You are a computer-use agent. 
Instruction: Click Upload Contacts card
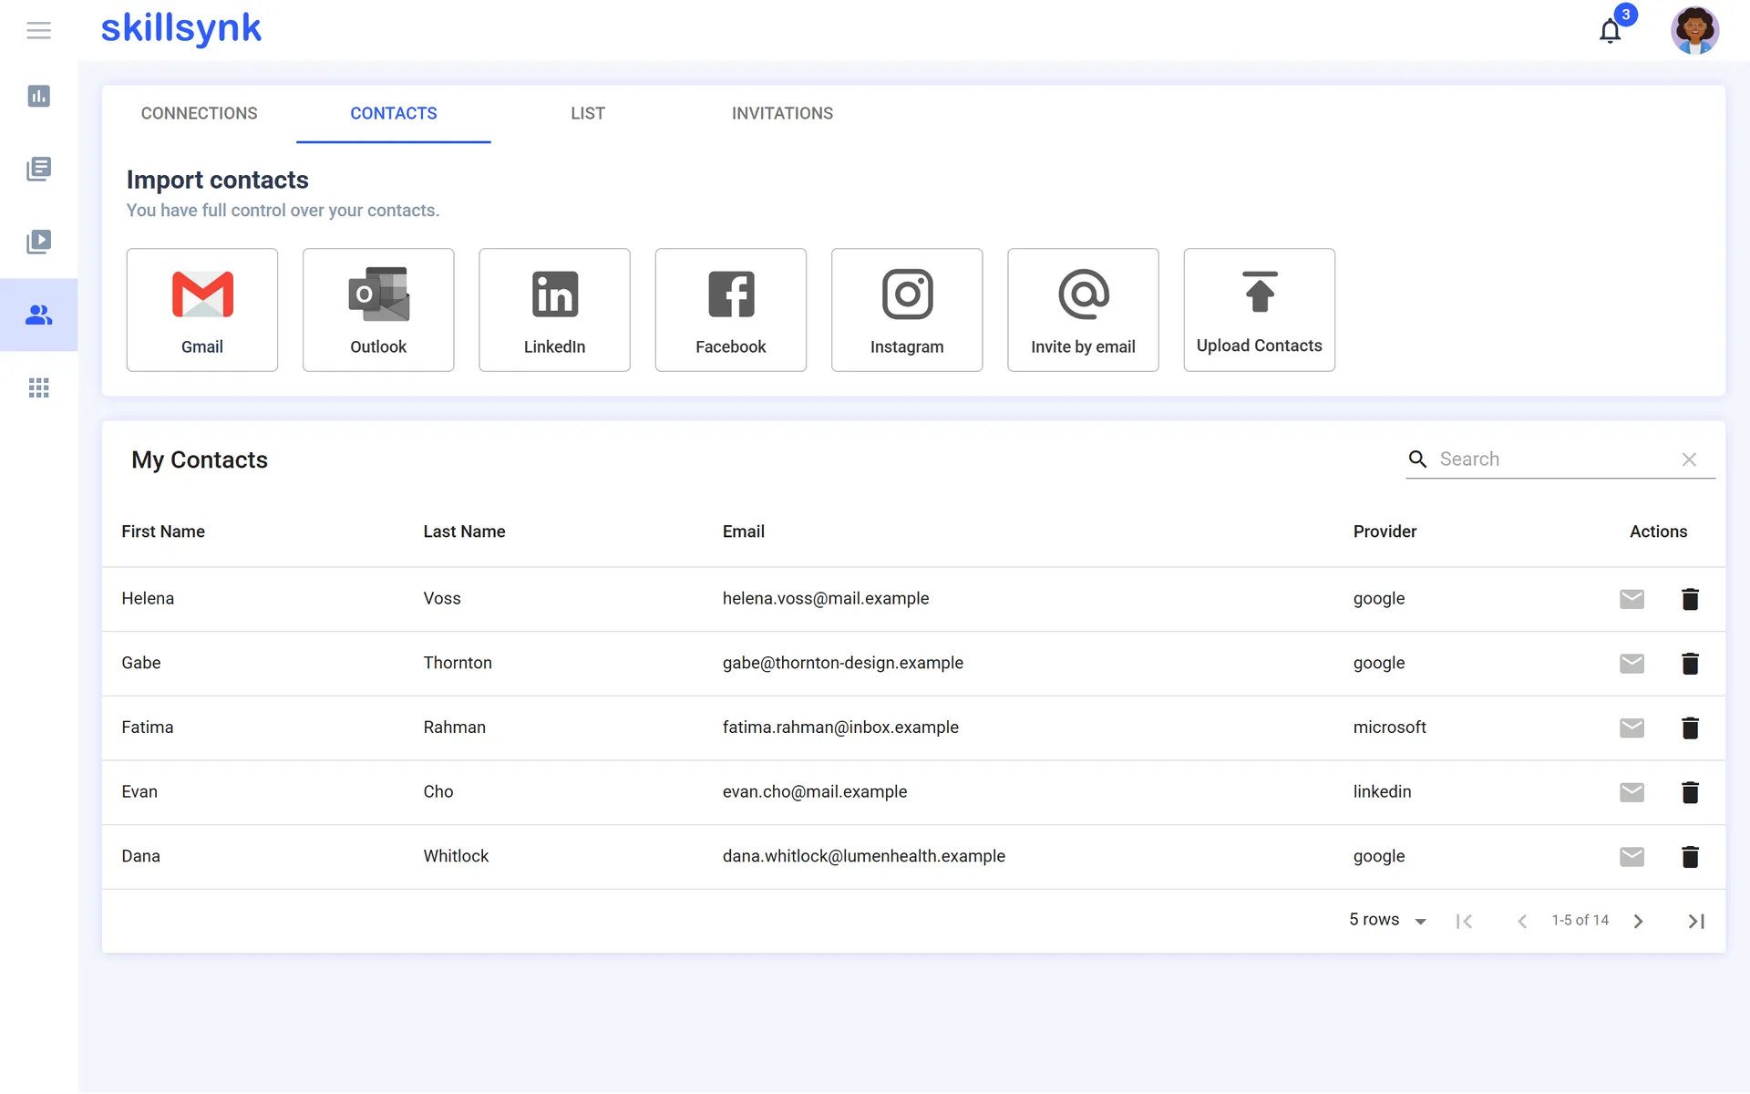(1260, 310)
